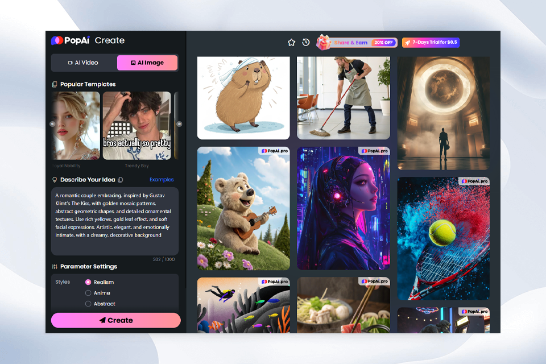This screenshot has height=364, width=546.
Task: Switch to the AI Image tab
Action: click(x=147, y=63)
